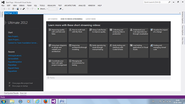
Task: Launch Internet Explorer from taskbar
Action: (37, 101)
